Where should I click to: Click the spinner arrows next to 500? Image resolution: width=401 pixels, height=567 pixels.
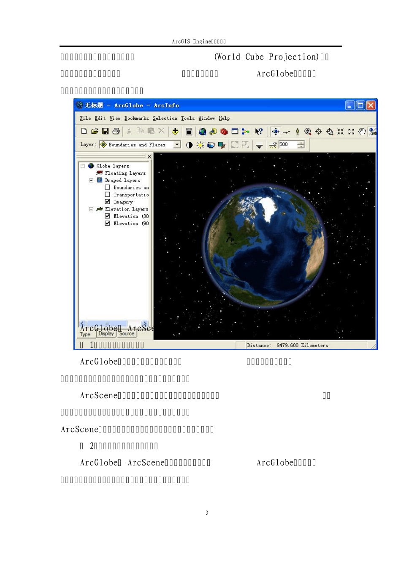click(301, 145)
